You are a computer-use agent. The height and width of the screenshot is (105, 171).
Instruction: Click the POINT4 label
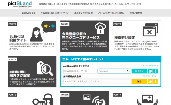pos(12,59)
